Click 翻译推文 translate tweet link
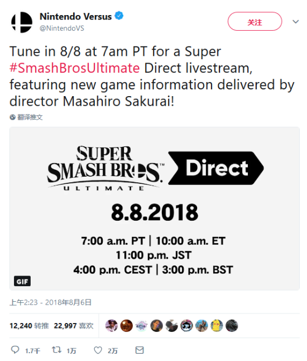The height and width of the screenshot is (361, 307). [30, 117]
